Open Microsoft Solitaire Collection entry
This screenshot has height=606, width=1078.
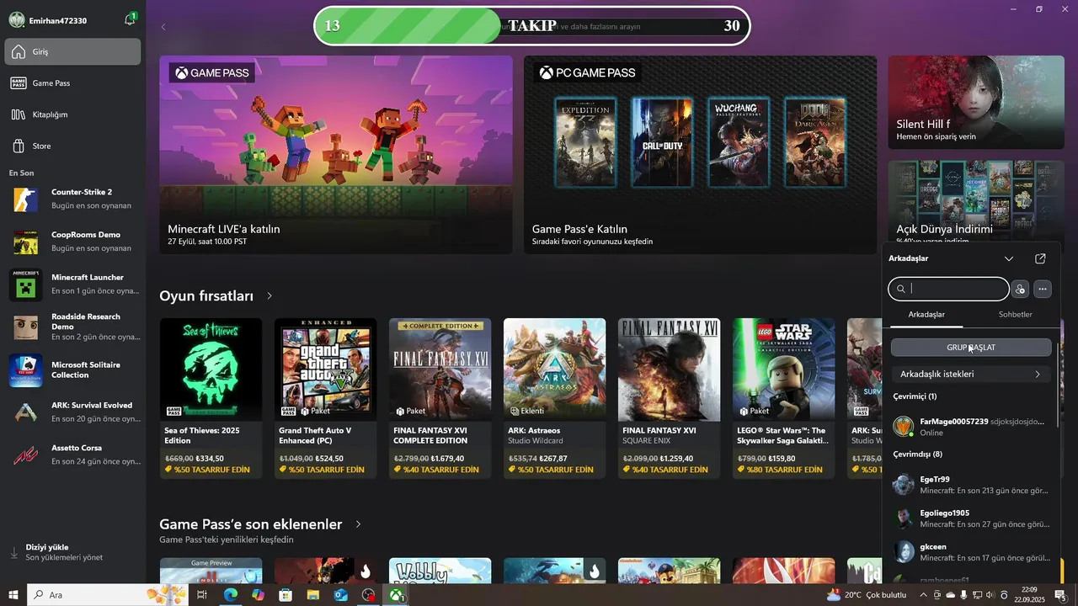click(x=73, y=369)
